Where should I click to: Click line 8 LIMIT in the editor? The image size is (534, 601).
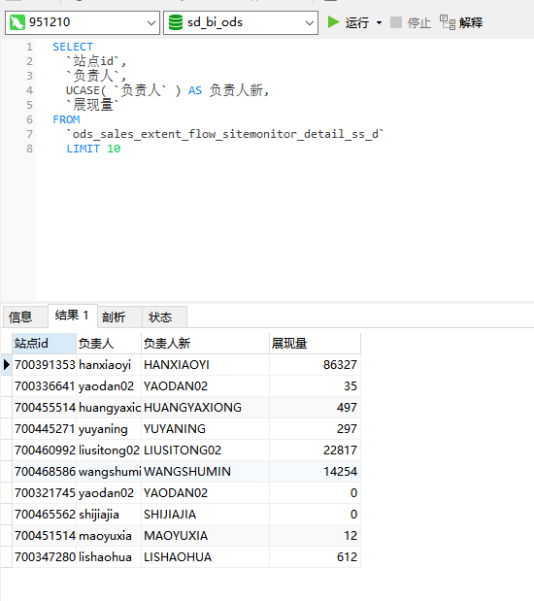[x=83, y=149]
